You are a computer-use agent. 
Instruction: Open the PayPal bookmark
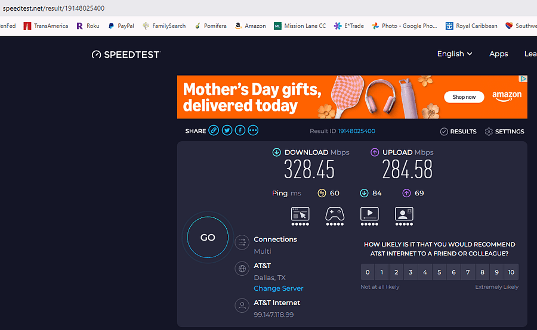pyautogui.click(x=121, y=26)
